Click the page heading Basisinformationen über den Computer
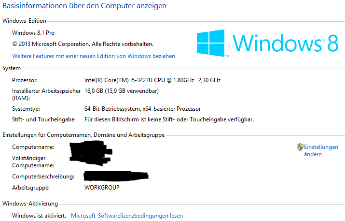This screenshot has height=221, width=345. pos(84,5)
